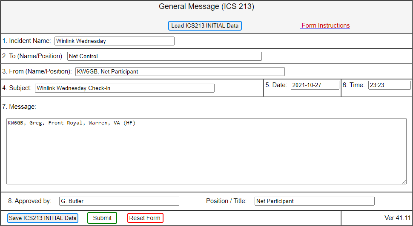This screenshot has width=413, height=226.
Task: Click into the Subject text field
Action: tap(125, 88)
